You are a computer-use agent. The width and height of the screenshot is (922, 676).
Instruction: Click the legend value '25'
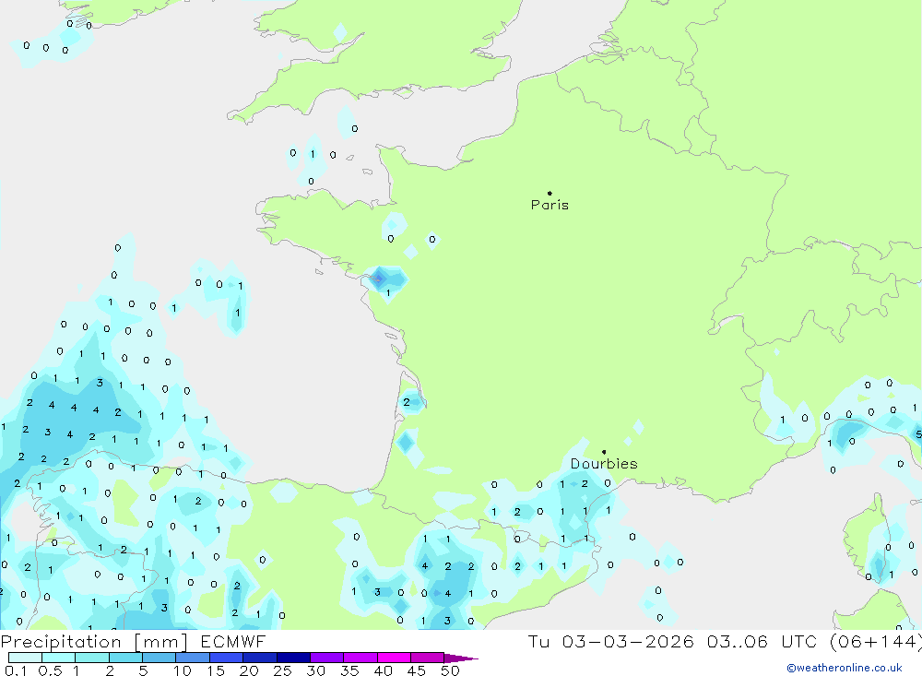(x=282, y=670)
